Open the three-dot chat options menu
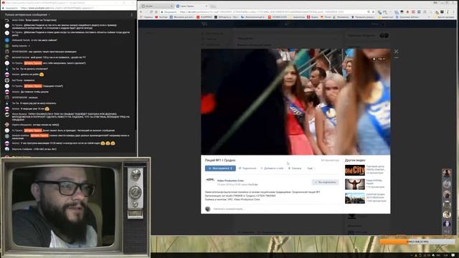The width and height of the screenshot is (459, 258). coord(131,14)
